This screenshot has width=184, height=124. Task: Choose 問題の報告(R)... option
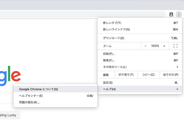pyautogui.click(x=29, y=102)
